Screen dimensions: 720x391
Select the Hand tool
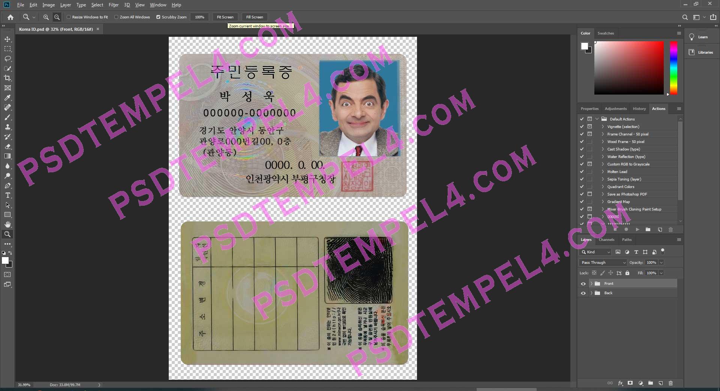point(7,224)
